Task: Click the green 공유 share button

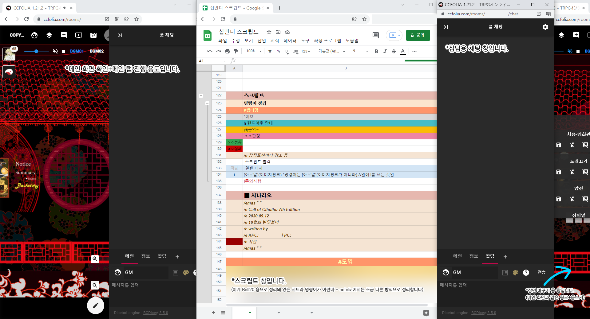Action: [418, 35]
